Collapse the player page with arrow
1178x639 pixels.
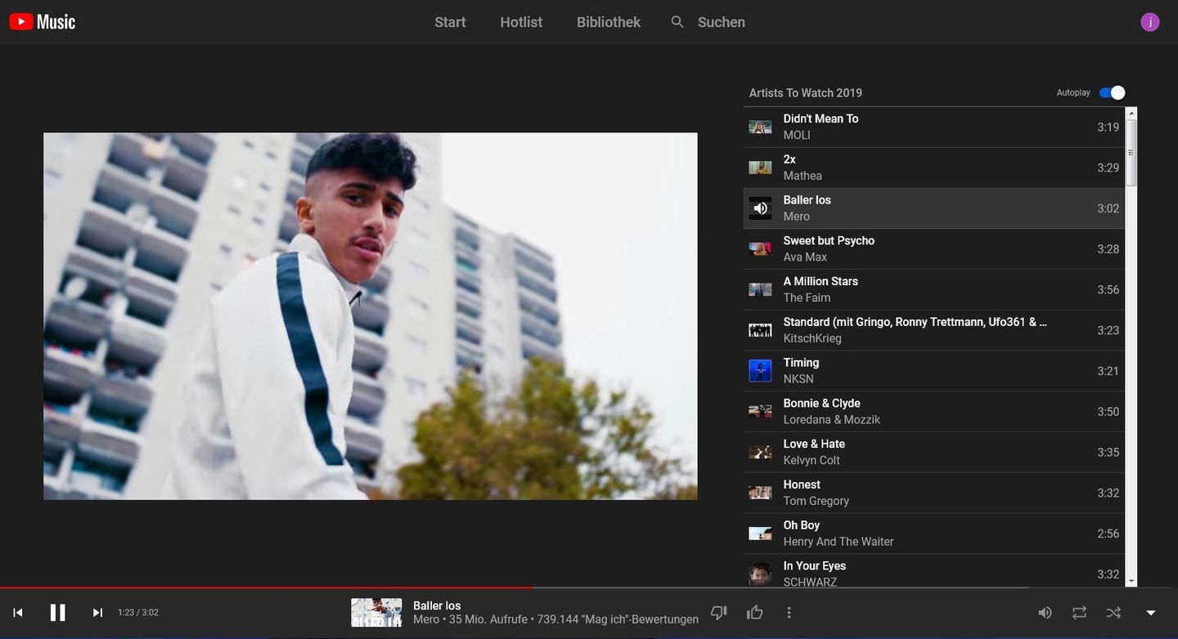point(1150,613)
